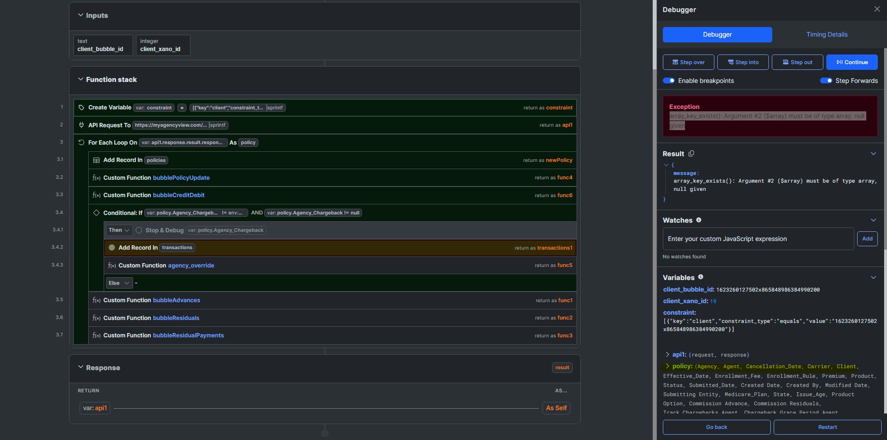Collapse the Function stack section
This screenshot has height=440, width=887.
coord(81,80)
